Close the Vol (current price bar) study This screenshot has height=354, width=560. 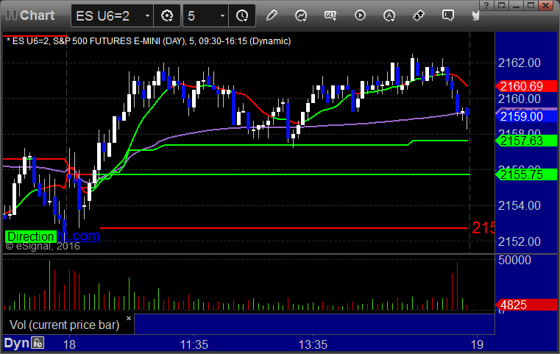tap(129, 318)
